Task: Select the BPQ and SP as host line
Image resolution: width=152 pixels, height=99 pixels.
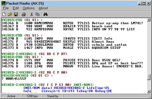Action: 72,63
